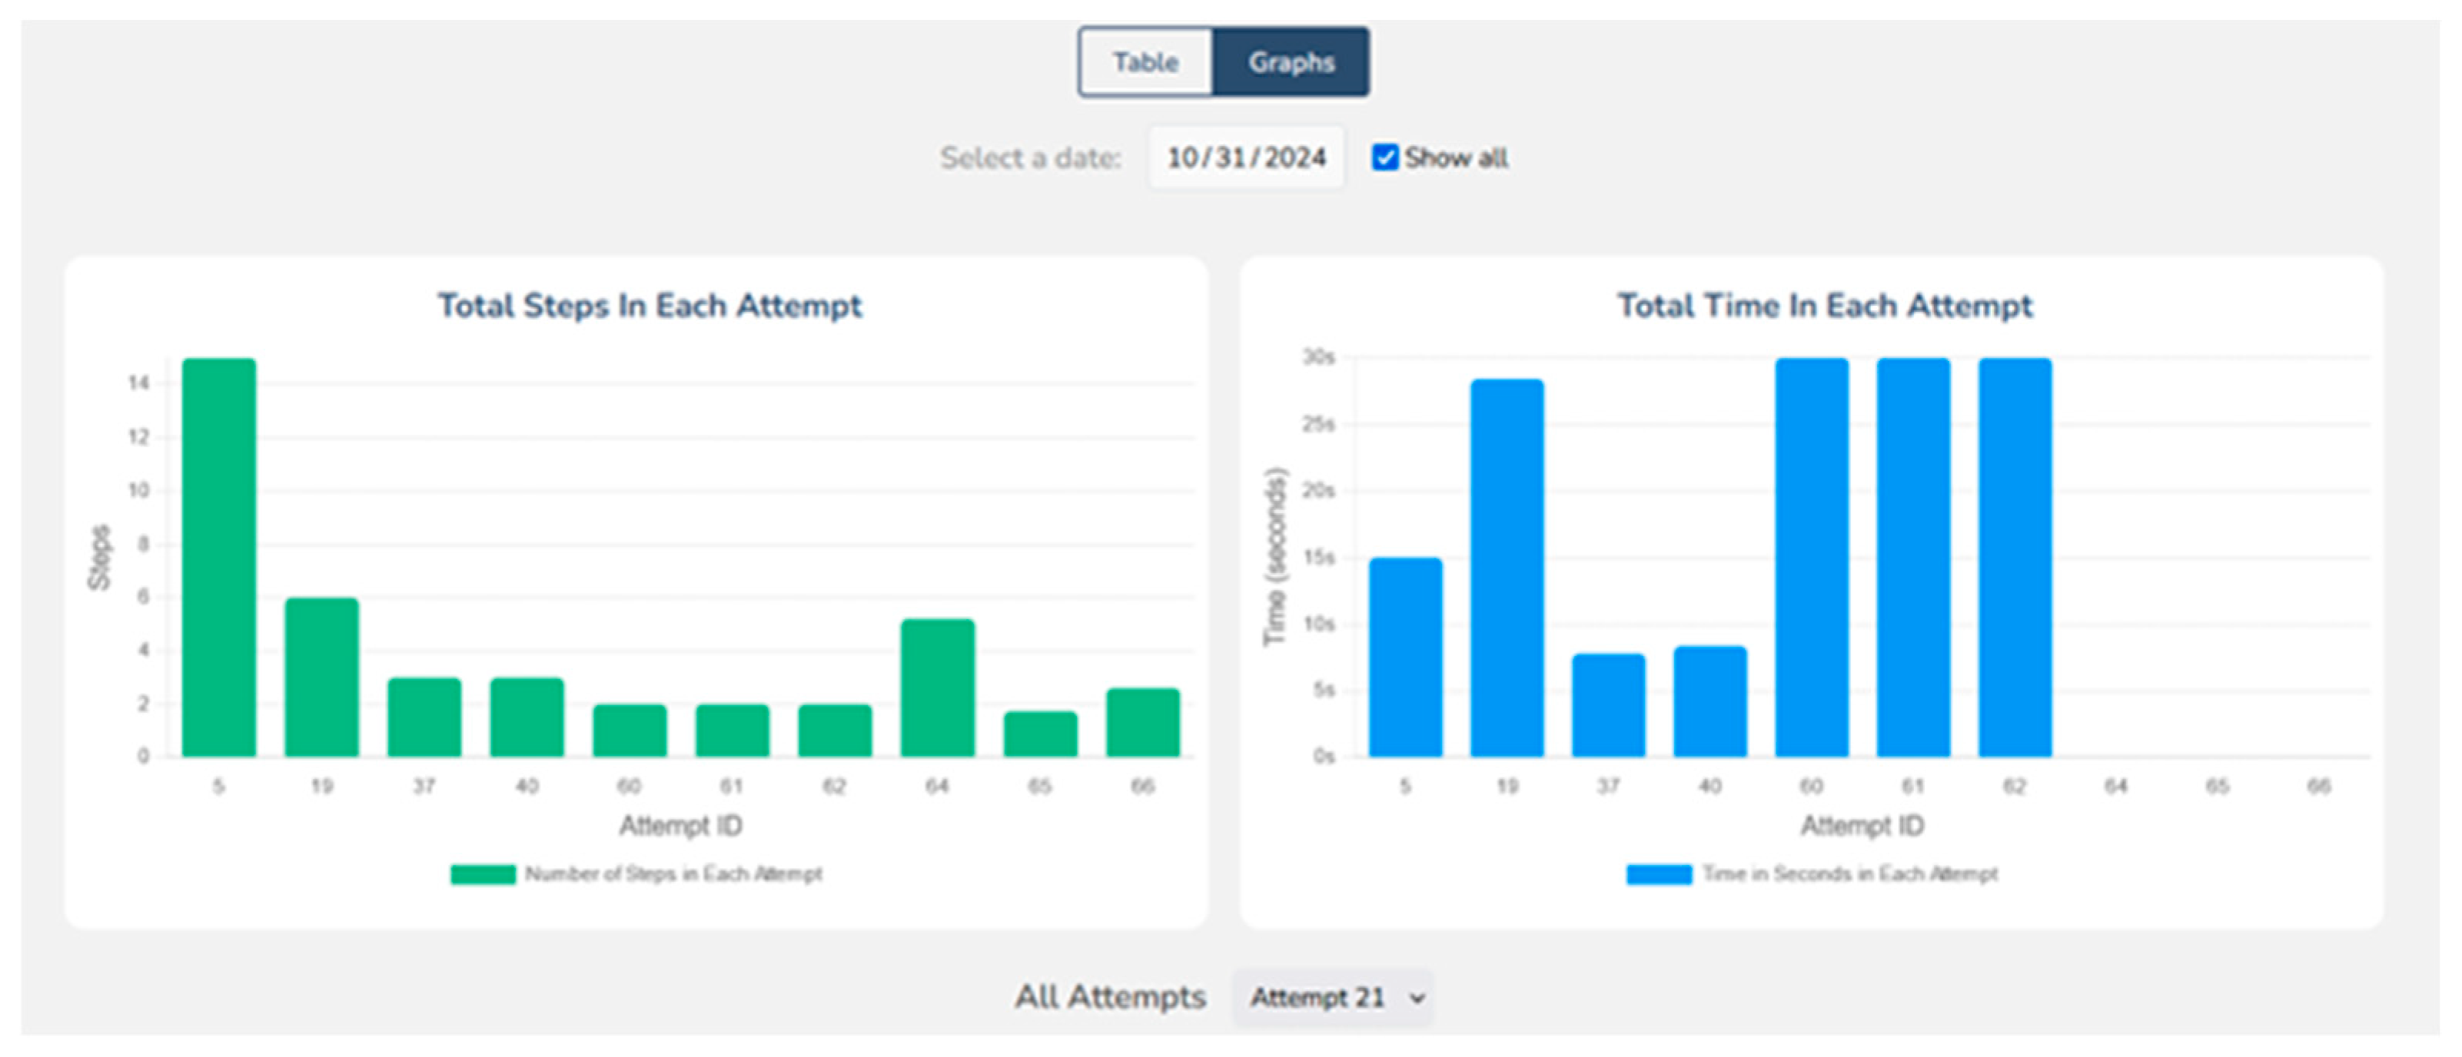Click the blue time bar for attempt 37

click(x=1609, y=706)
